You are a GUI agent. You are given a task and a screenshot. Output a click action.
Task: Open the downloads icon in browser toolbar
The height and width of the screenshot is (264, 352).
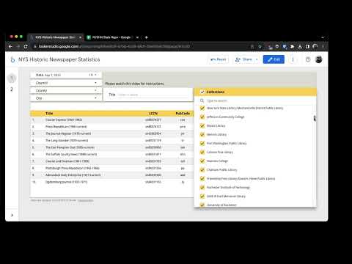coord(300,46)
